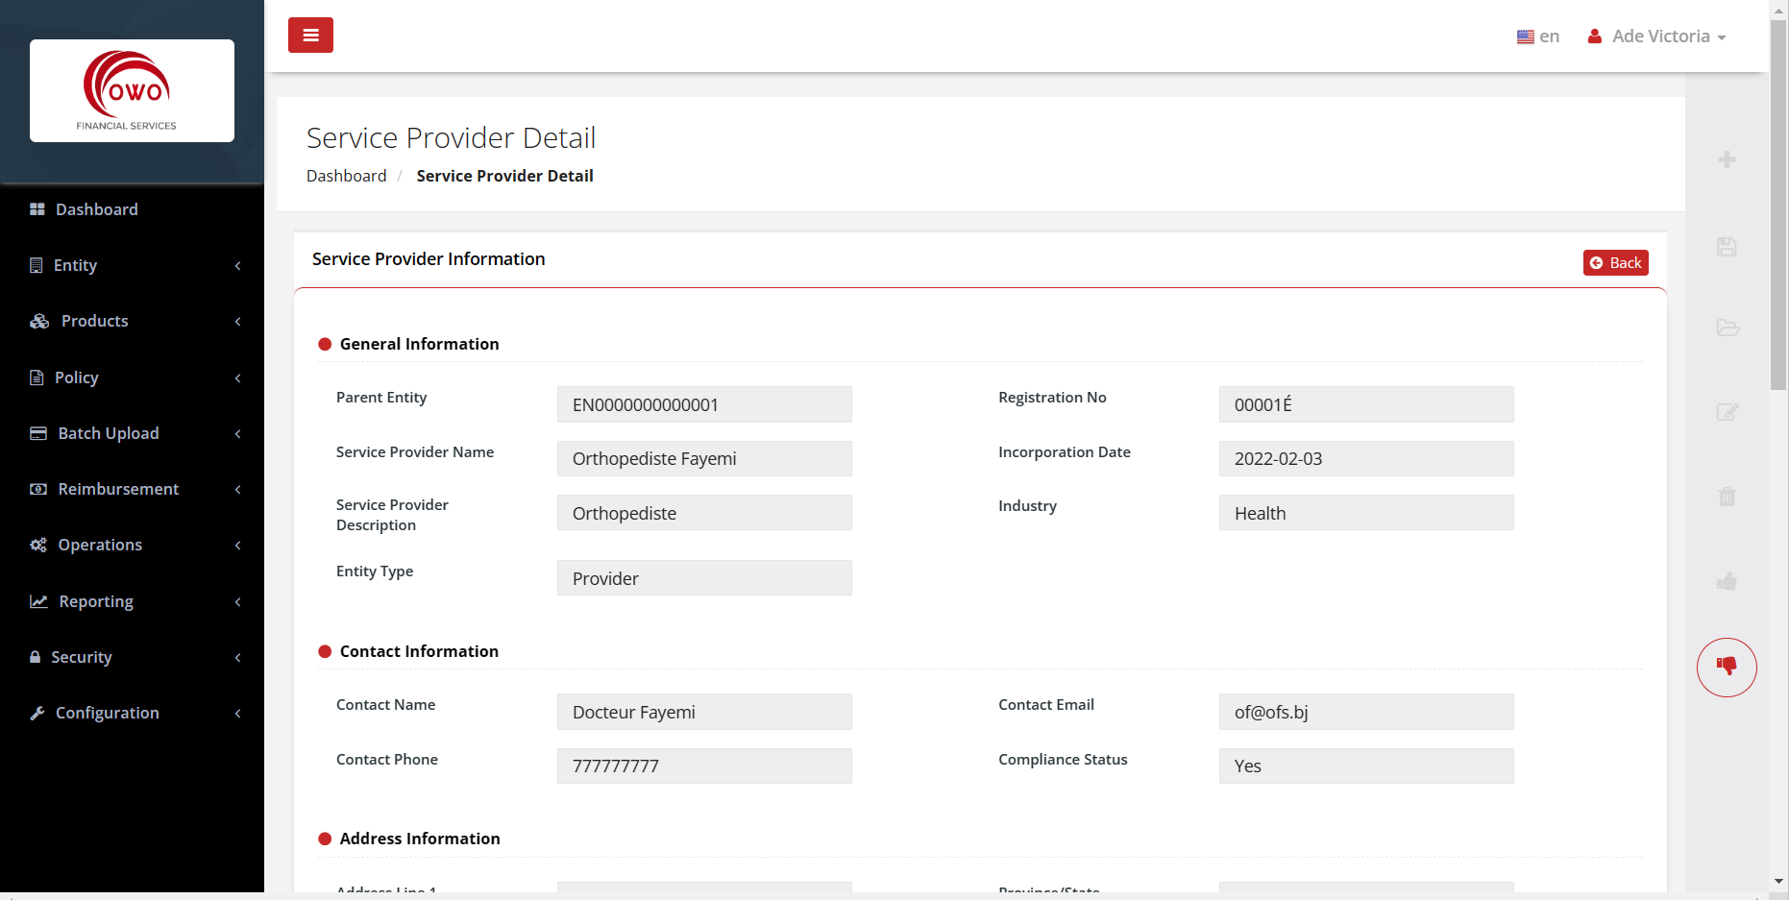Click the en language selector
This screenshot has height=900, width=1789.
1538,36
